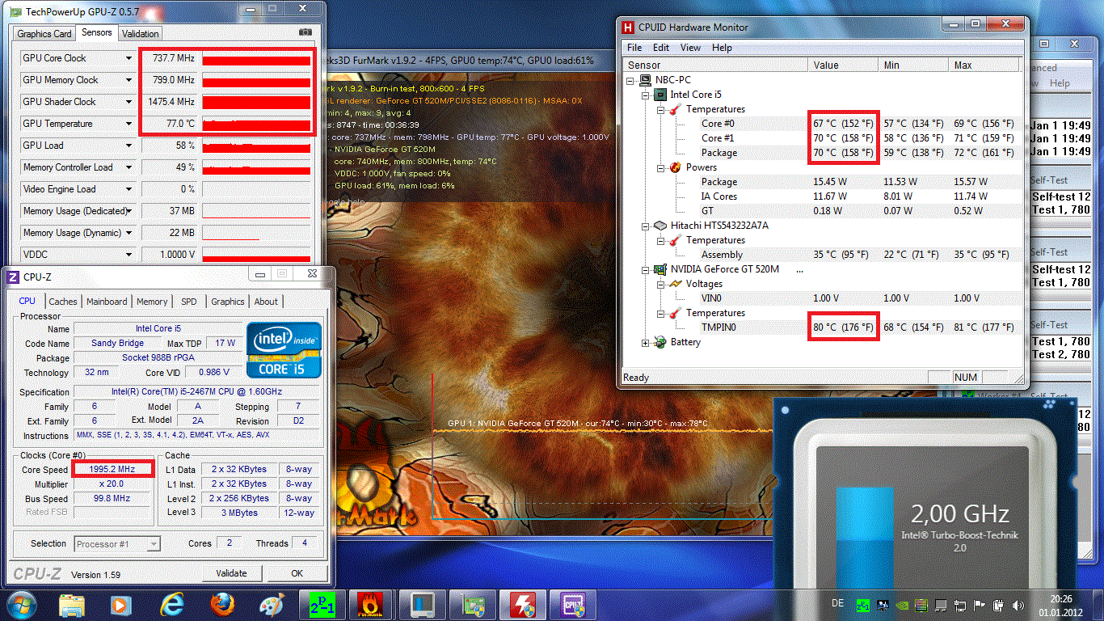1104x621 pixels.
Task: Open the SPD tab in CPU-Z
Action: pyautogui.click(x=189, y=302)
